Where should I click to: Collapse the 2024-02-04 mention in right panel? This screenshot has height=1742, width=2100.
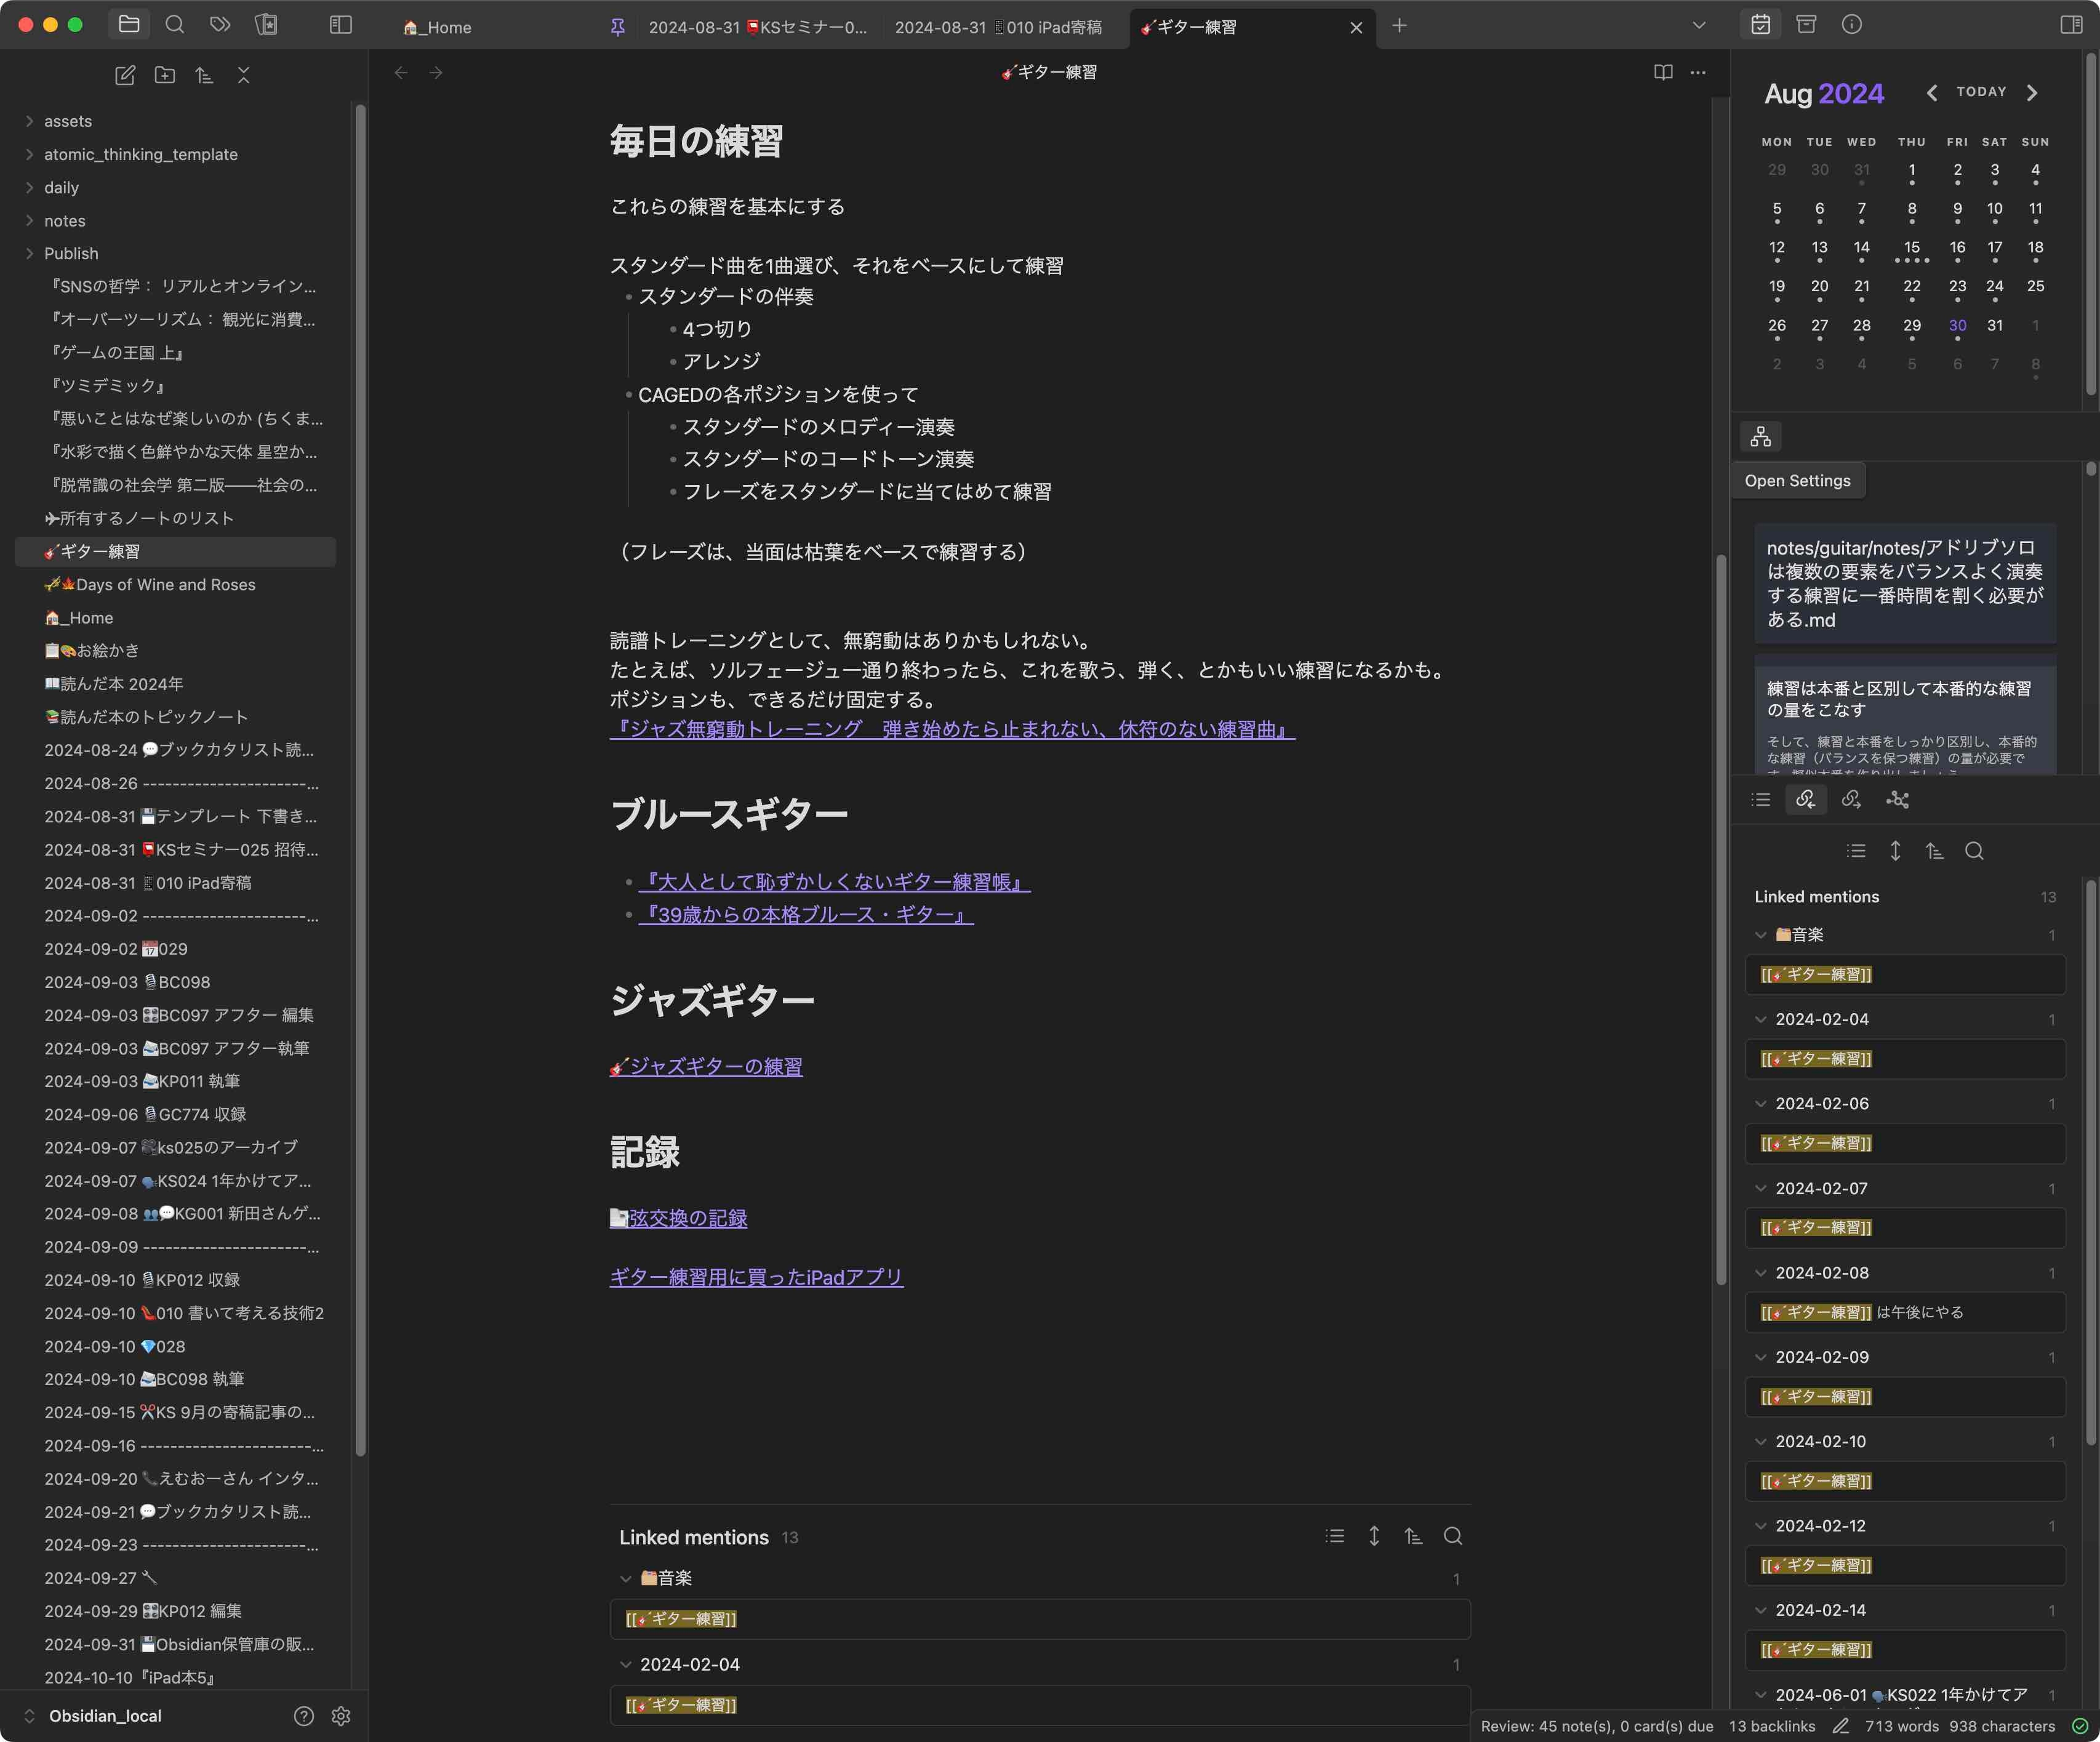(x=1760, y=1019)
